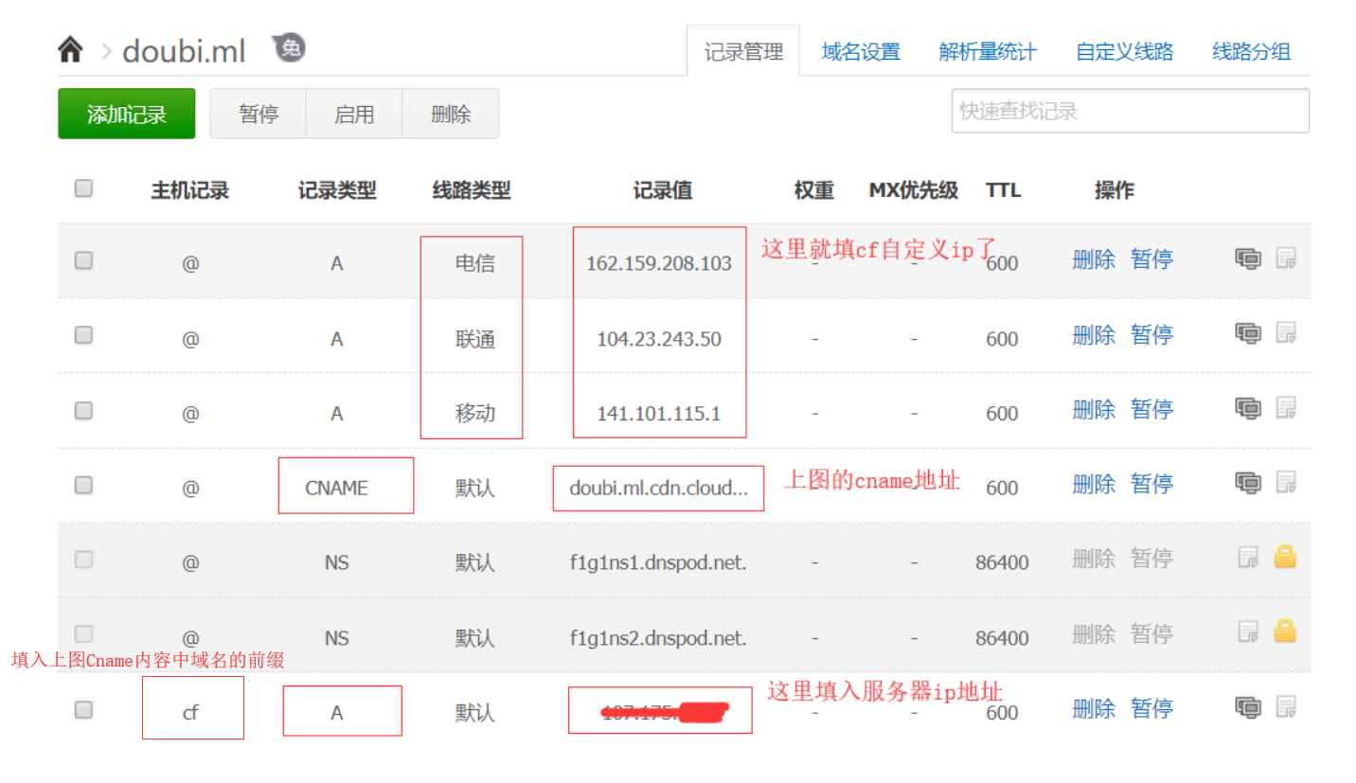Open remark note icon for 104.23.243.50 record

1285,332
